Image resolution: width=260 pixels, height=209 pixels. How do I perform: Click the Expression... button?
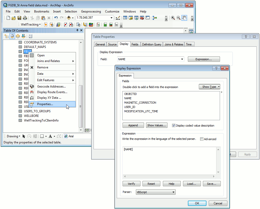coord(204,59)
